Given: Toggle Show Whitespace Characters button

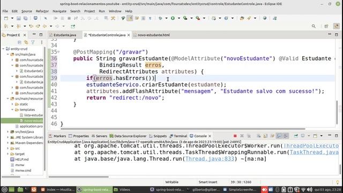Looking at the screenshot, I should pyautogui.click(x=150, y=18).
